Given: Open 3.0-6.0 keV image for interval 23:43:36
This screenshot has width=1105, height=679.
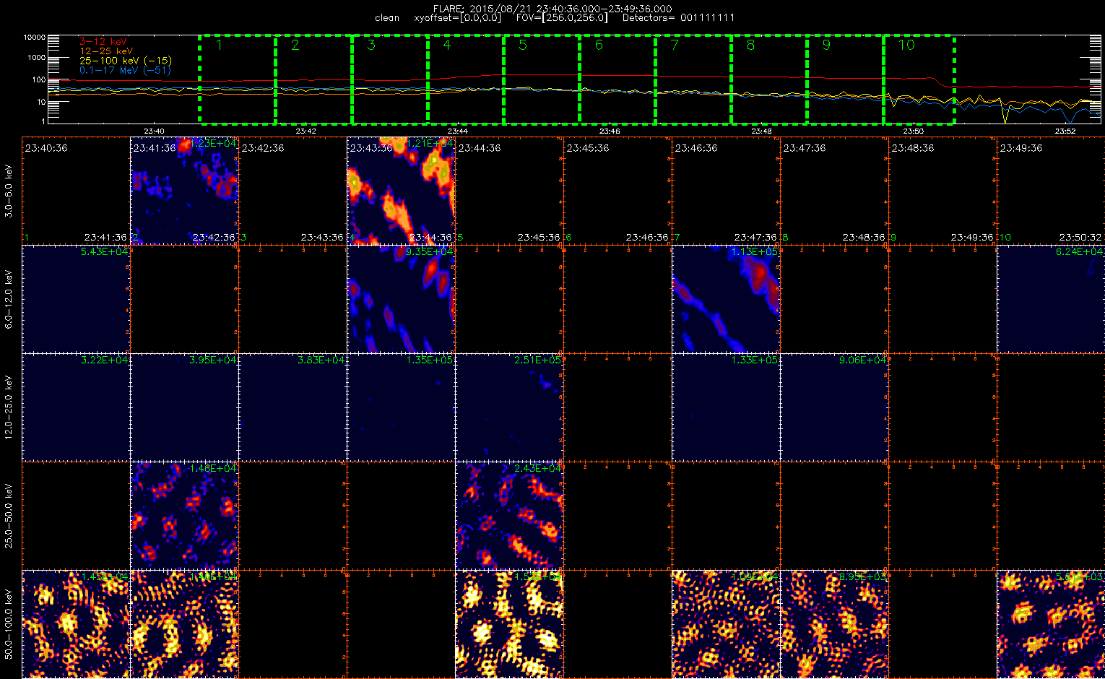Looking at the screenshot, I should pyautogui.click(x=401, y=190).
